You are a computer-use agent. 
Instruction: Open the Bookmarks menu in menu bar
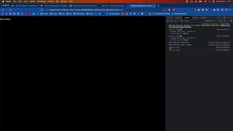click(42, 1)
